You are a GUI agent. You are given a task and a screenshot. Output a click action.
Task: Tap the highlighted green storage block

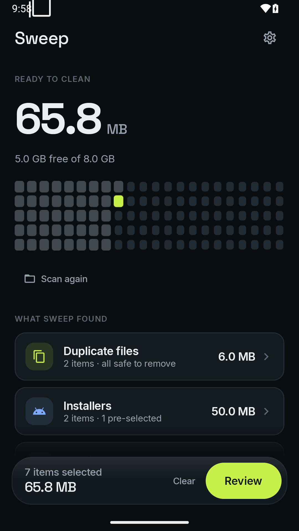click(x=118, y=201)
